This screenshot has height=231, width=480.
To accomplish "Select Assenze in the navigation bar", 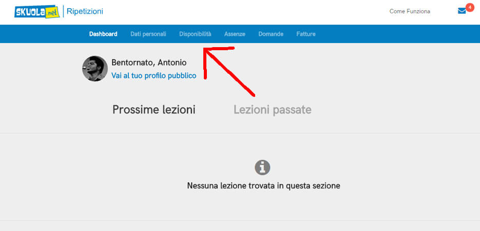I will click(x=235, y=34).
